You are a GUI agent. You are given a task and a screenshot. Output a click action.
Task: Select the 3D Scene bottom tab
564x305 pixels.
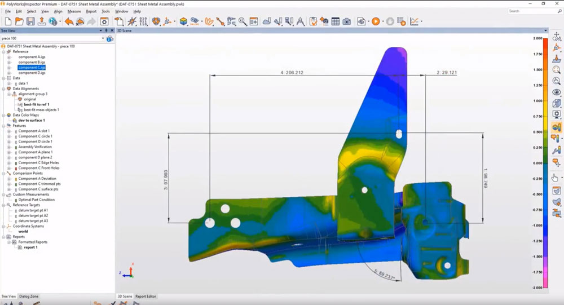pos(125,297)
